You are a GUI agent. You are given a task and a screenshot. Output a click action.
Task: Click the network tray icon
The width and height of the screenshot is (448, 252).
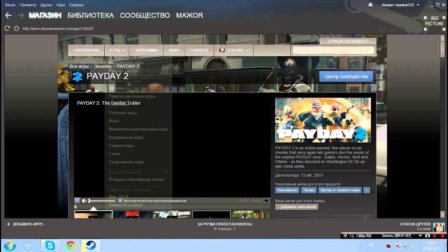click(407, 246)
